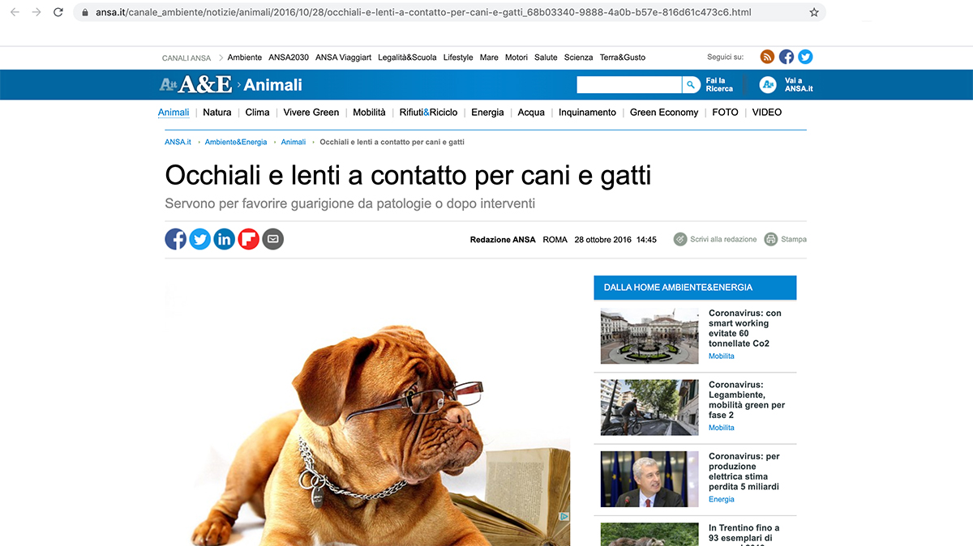Click the search magnifier button
This screenshot has width=973, height=546.
[691, 84]
